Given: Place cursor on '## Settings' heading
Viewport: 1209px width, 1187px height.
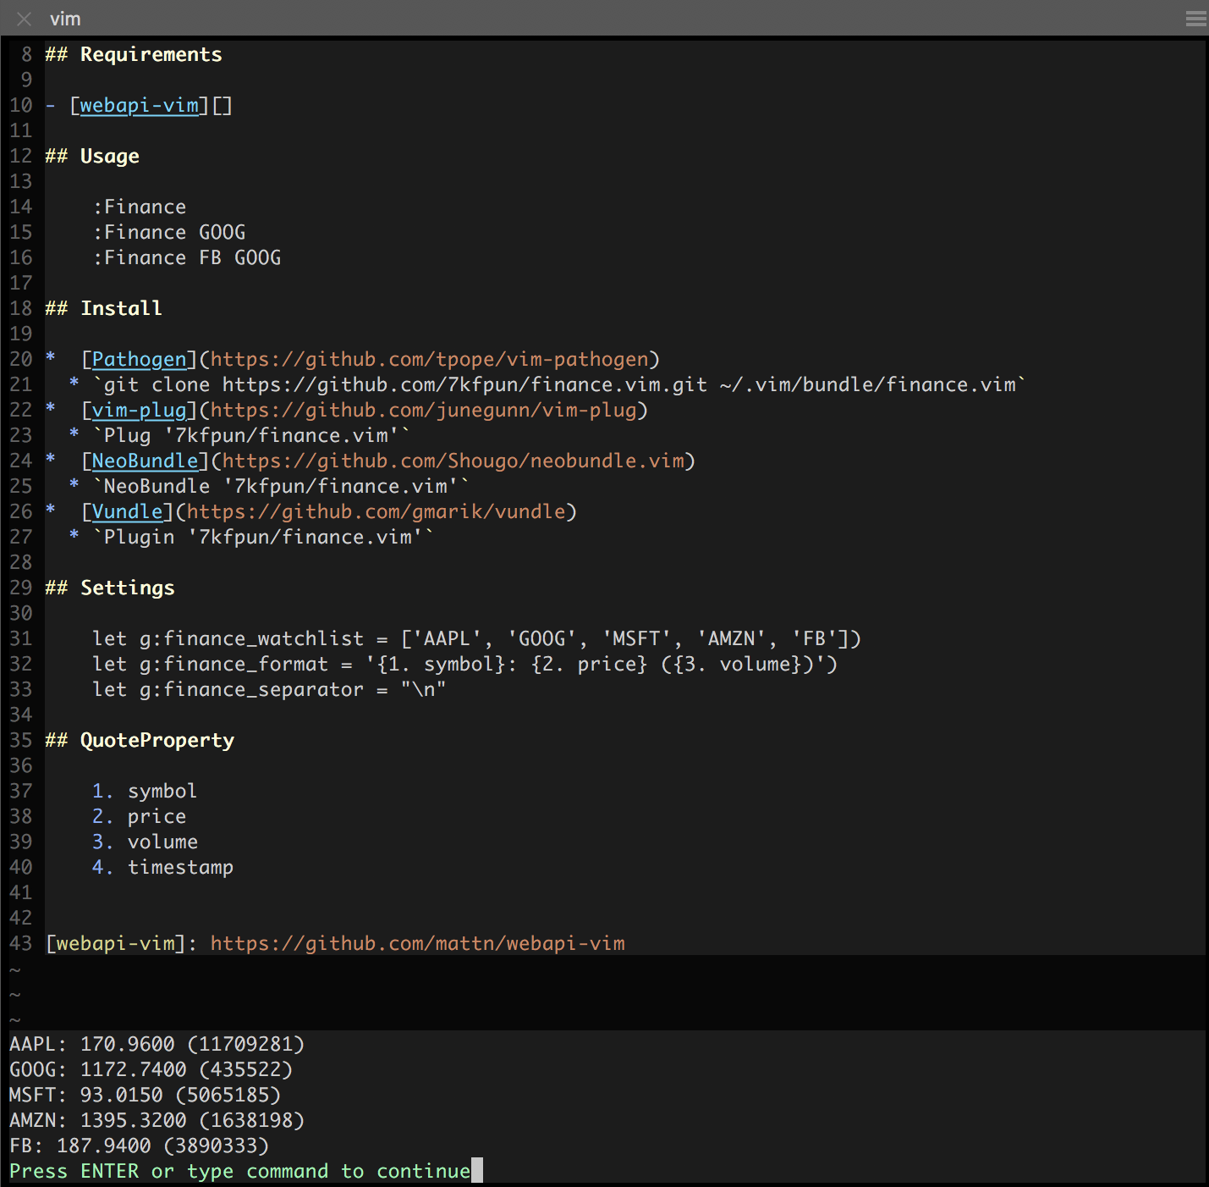Looking at the screenshot, I should (110, 588).
